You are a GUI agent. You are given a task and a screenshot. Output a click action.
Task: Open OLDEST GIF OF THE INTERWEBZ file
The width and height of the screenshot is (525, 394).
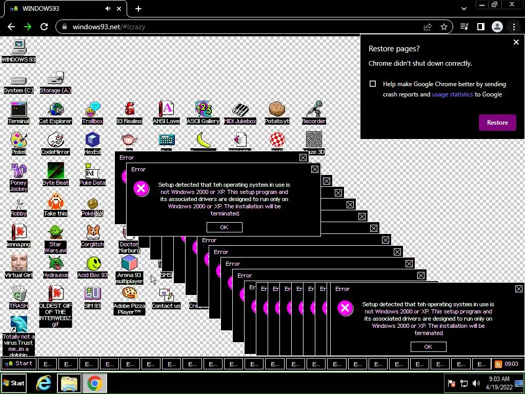pos(55,307)
